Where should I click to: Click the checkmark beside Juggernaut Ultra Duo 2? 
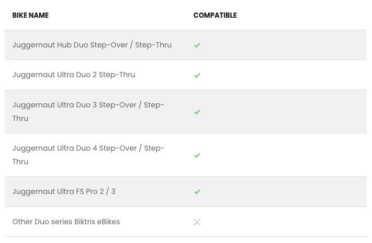tap(197, 75)
